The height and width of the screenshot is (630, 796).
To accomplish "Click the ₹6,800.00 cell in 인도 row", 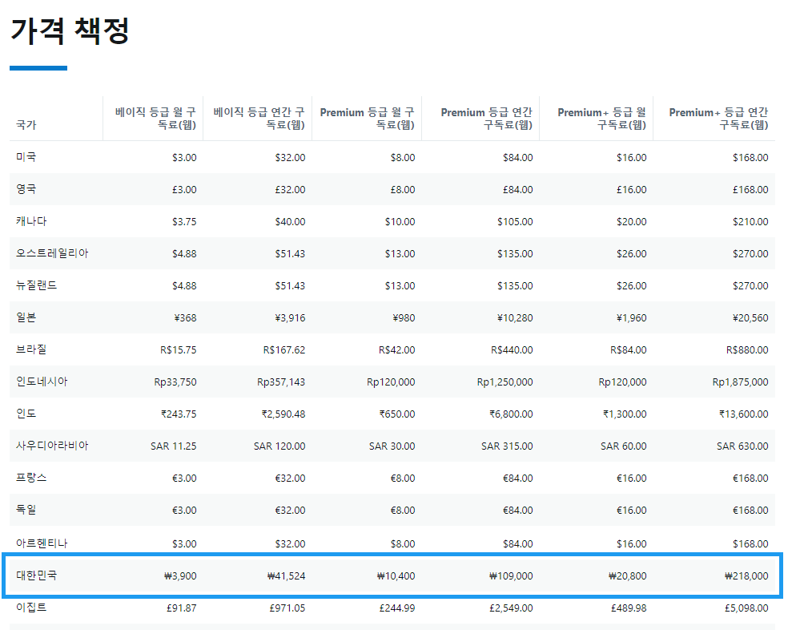I will (511, 414).
